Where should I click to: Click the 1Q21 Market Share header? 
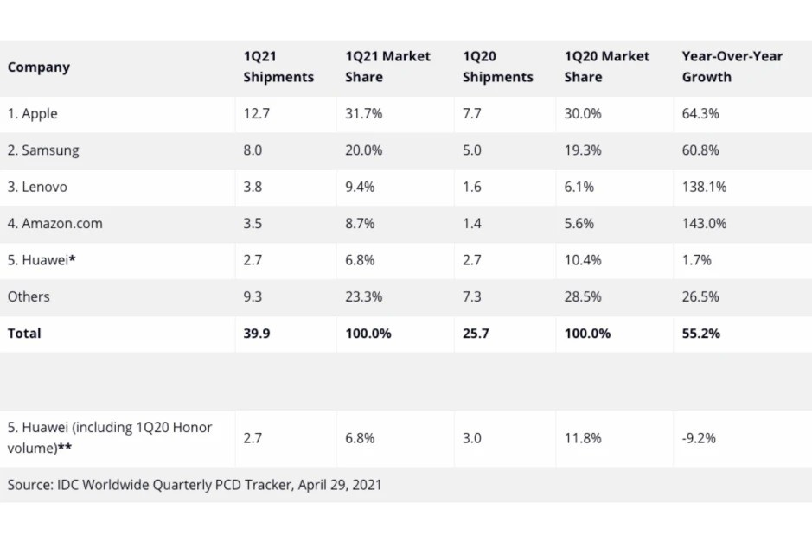[387, 67]
